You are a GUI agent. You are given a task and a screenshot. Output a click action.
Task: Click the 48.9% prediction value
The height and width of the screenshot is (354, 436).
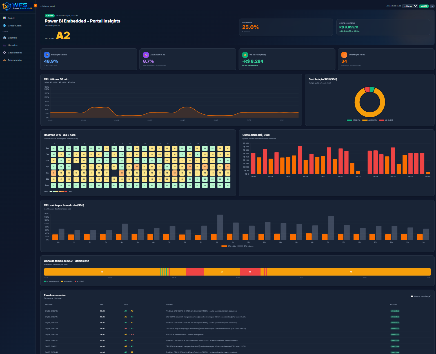pyautogui.click(x=51, y=61)
